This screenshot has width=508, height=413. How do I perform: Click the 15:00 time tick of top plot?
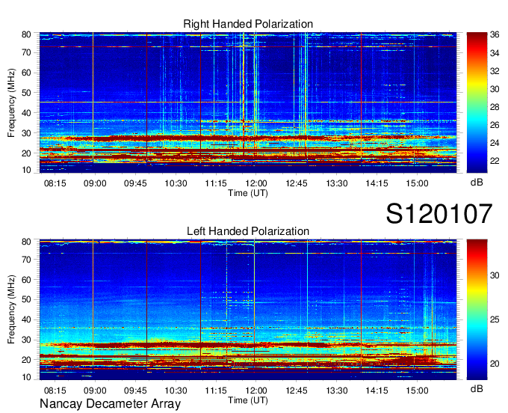click(x=417, y=183)
